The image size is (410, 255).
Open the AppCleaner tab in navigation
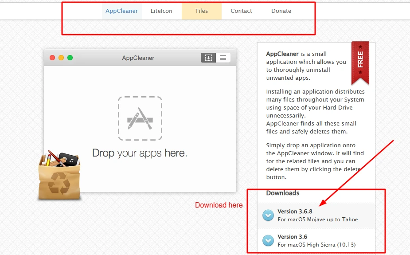[x=121, y=11]
